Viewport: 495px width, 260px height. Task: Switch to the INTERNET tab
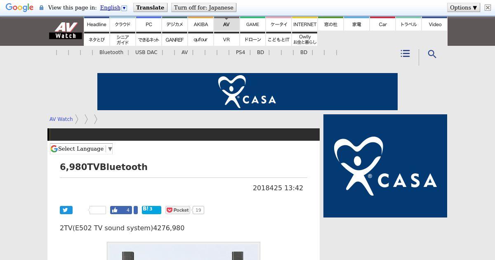click(x=305, y=24)
